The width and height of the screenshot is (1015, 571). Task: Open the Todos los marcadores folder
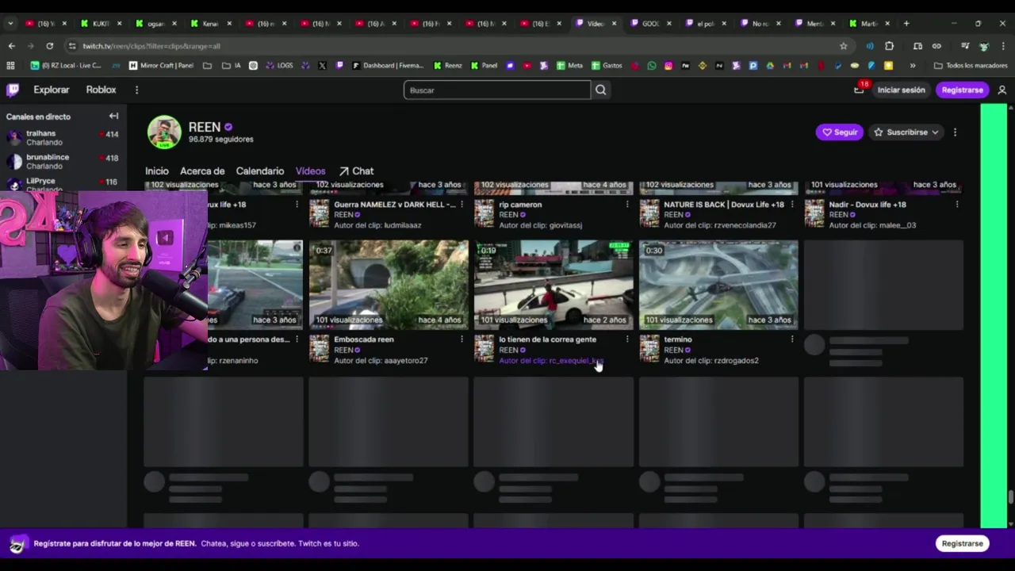click(971, 65)
